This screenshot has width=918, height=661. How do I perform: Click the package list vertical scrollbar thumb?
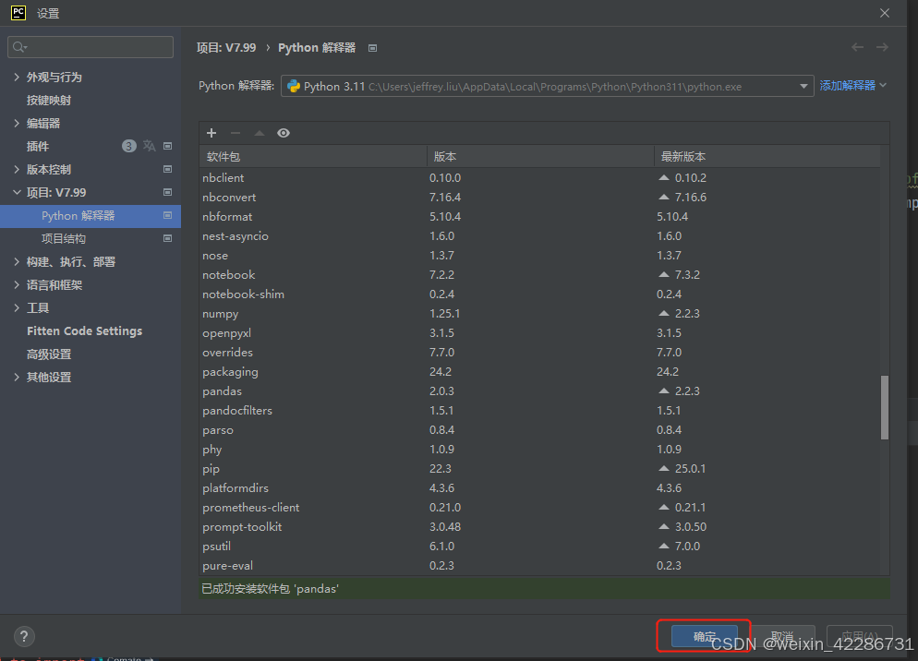coord(885,407)
